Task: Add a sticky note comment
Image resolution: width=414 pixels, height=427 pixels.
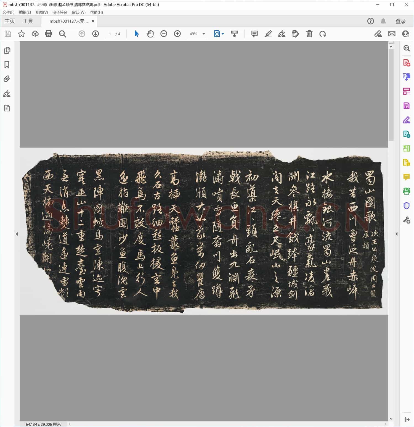Action: click(x=254, y=34)
